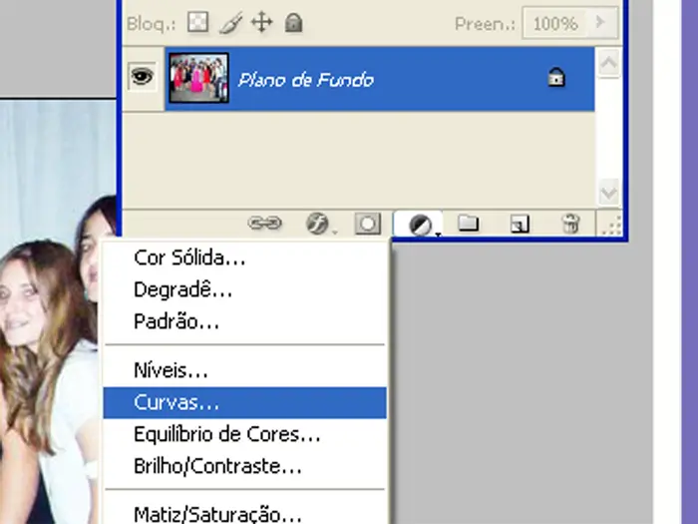Viewport: 698px width, 524px height.
Task: Hide the Plano de Fundo layer
Action: (x=142, y=78)
